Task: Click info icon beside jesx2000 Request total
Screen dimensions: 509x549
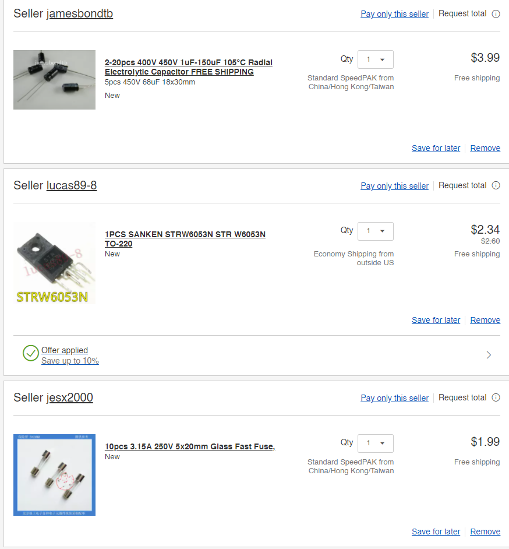Action: coord(496,398)
